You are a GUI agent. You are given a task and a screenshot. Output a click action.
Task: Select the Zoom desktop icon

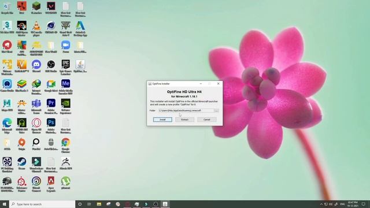[x=65, y=47]
